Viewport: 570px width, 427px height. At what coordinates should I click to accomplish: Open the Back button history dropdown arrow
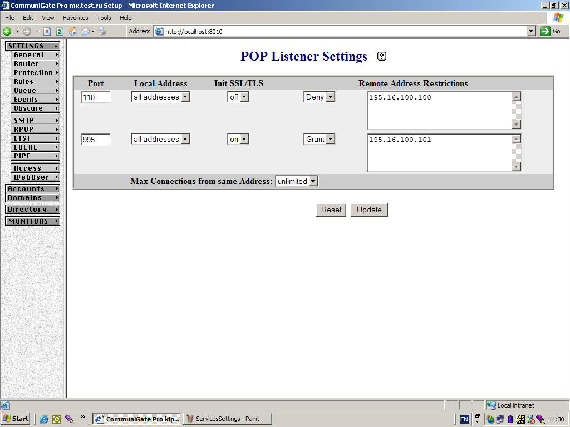17,32
